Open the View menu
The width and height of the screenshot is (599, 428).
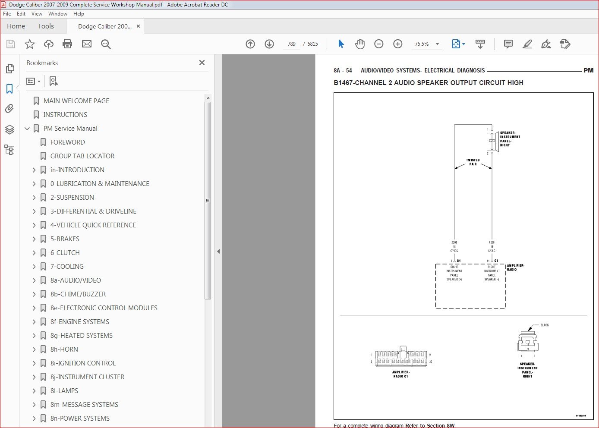click(x=37, y=14)
